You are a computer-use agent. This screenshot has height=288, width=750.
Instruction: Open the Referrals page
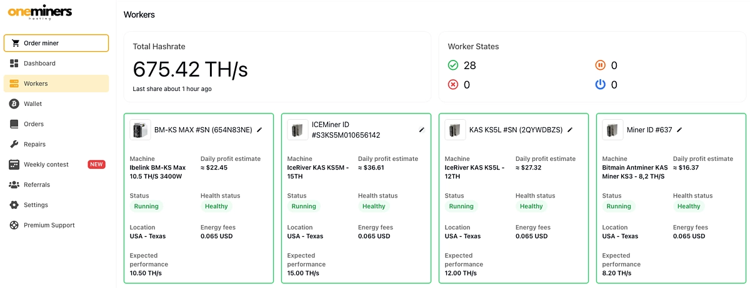56,185
